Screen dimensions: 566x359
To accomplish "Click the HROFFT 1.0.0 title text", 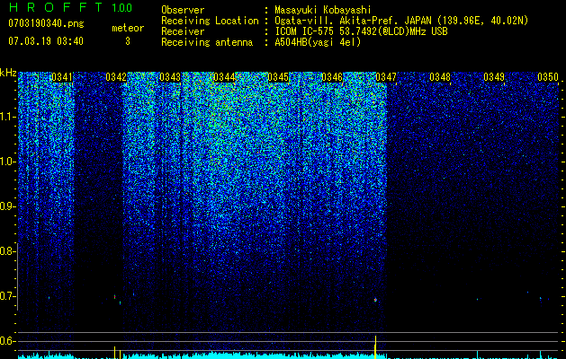I will click(71, 7).
